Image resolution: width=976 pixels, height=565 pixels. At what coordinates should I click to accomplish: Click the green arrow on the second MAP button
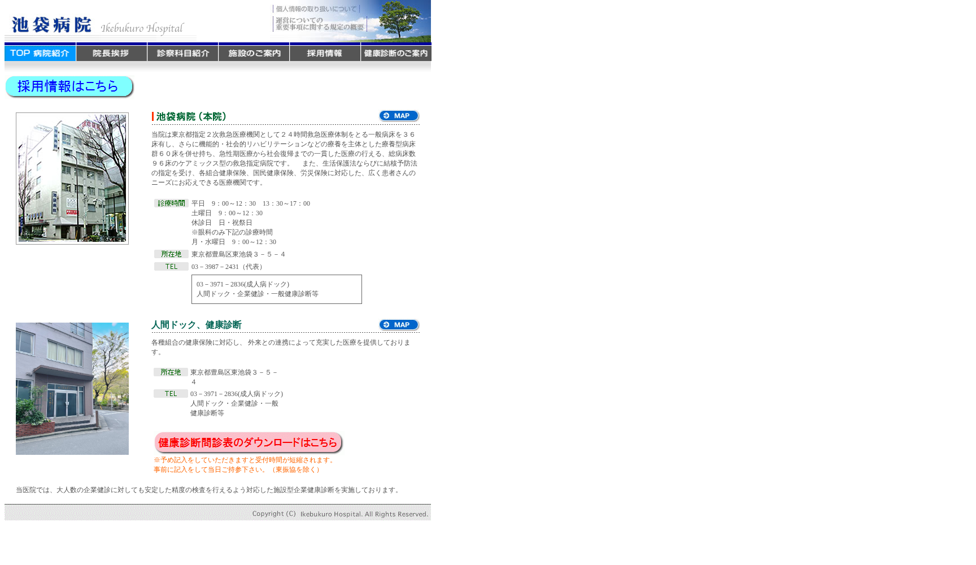385,325
